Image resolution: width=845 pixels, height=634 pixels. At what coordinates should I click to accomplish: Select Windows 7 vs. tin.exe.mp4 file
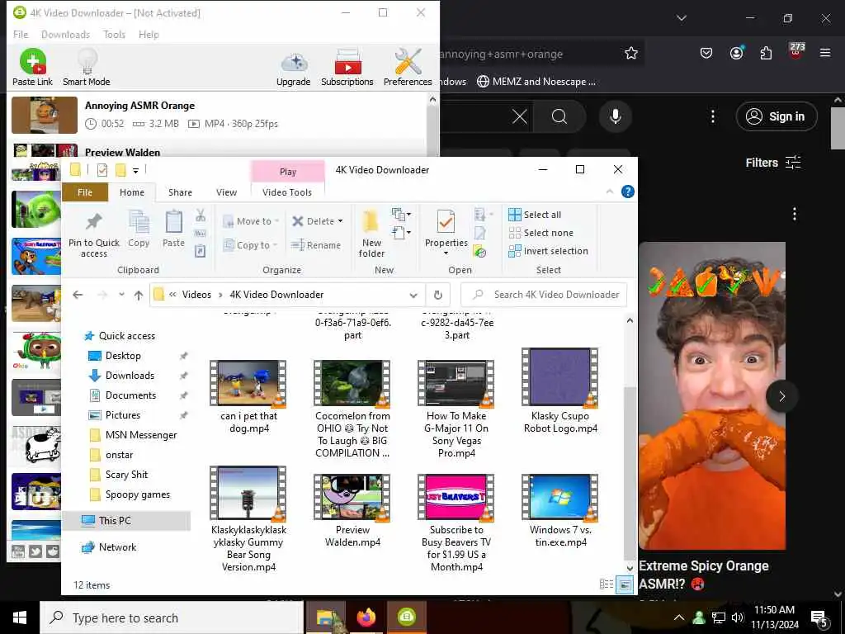tap(560, 510)
